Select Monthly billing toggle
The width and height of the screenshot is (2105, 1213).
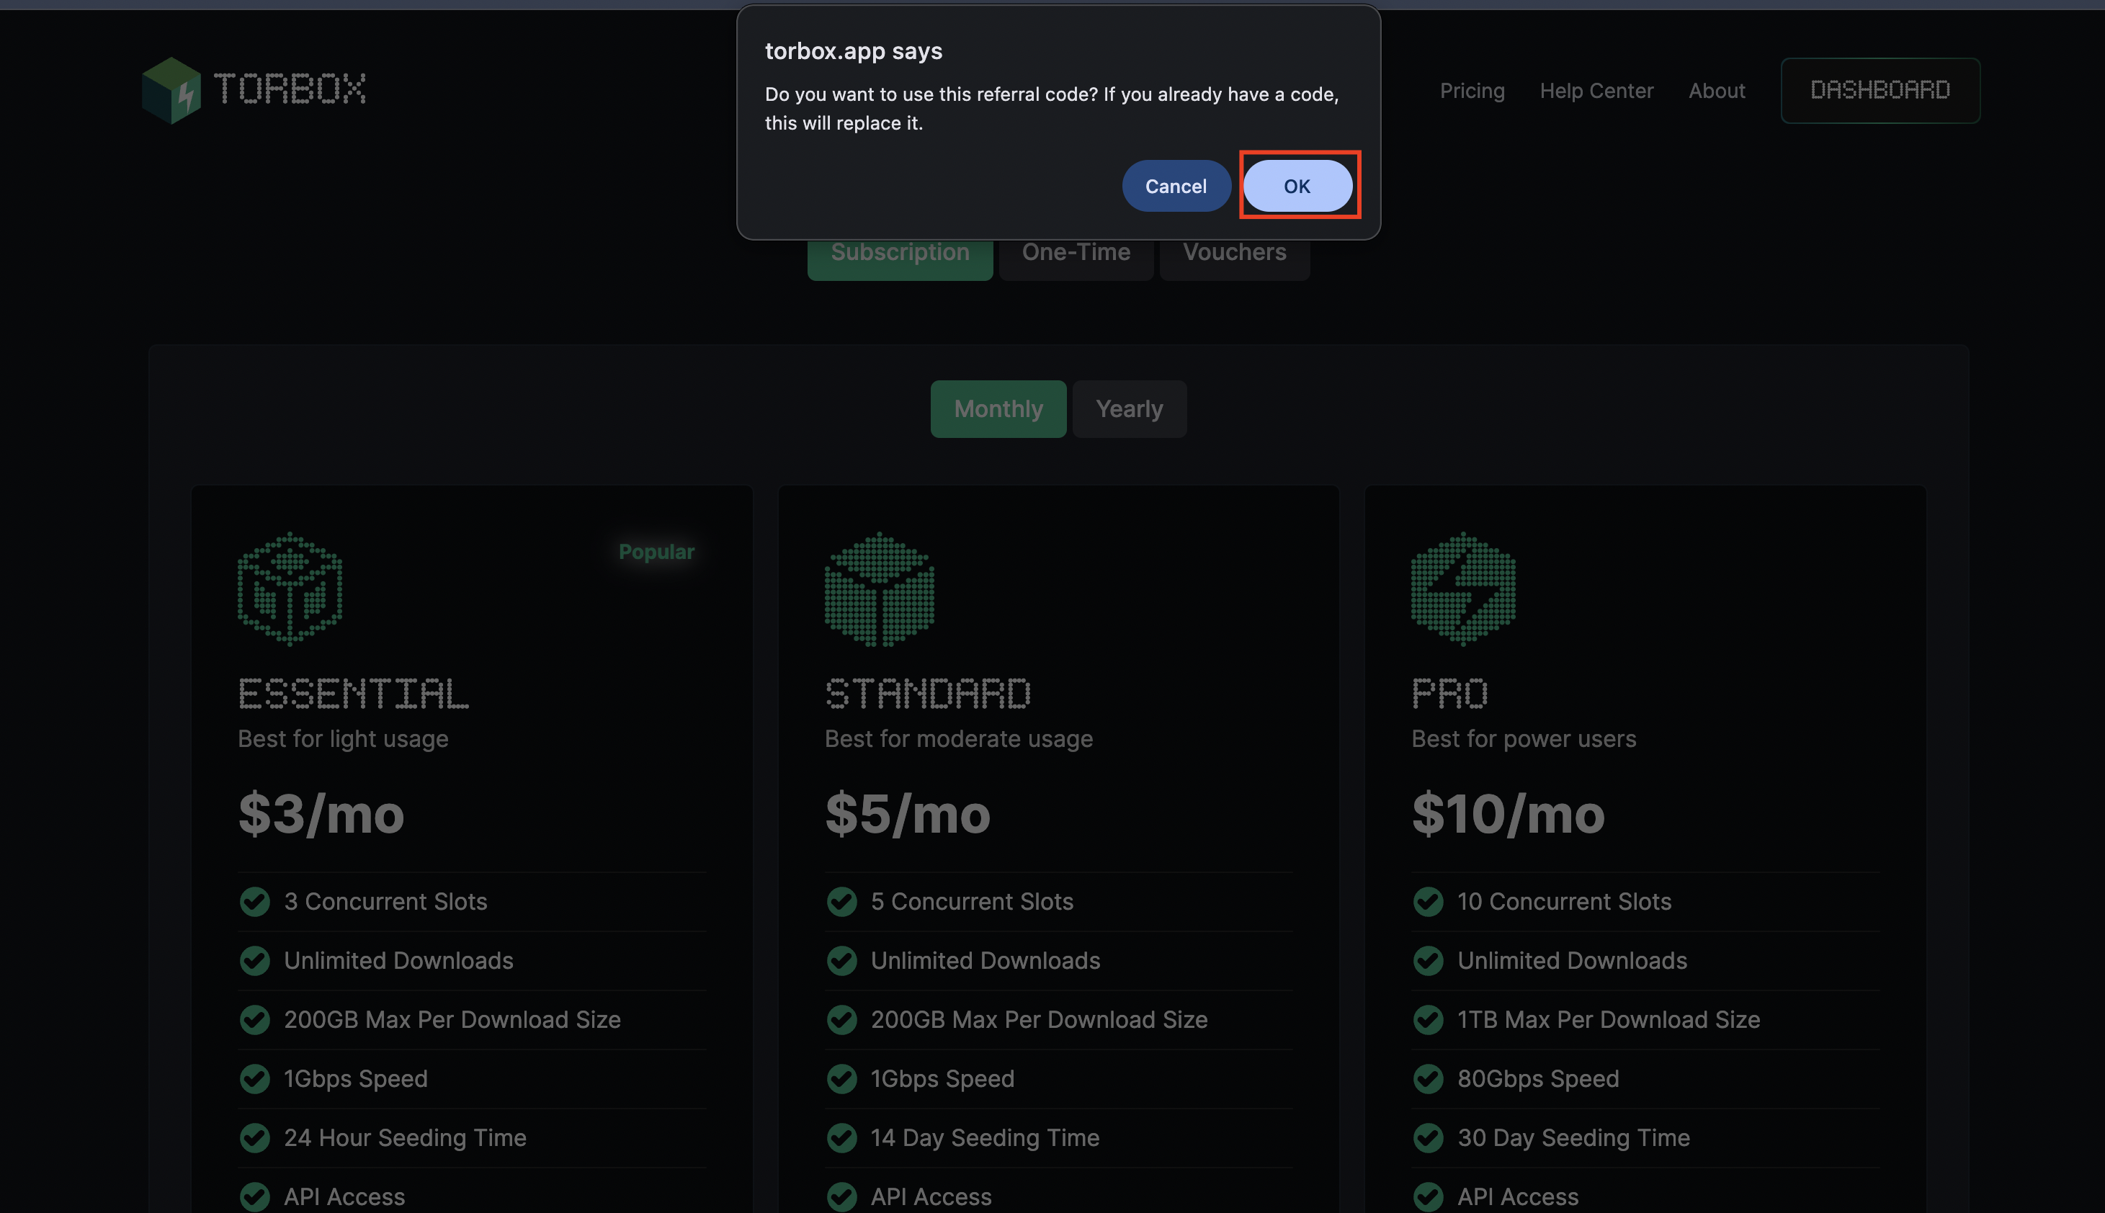[x=998, y=409]
